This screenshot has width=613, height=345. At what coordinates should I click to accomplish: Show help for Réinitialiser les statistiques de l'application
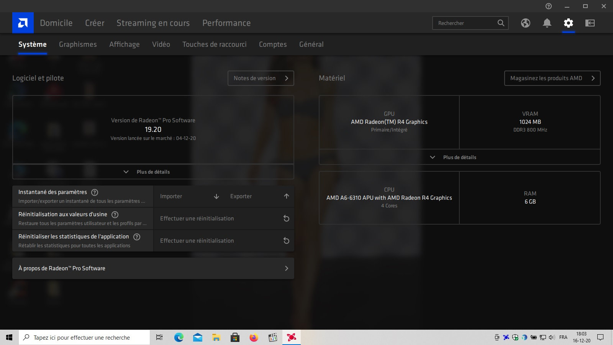pyautogui.click(x=137, y=237)
